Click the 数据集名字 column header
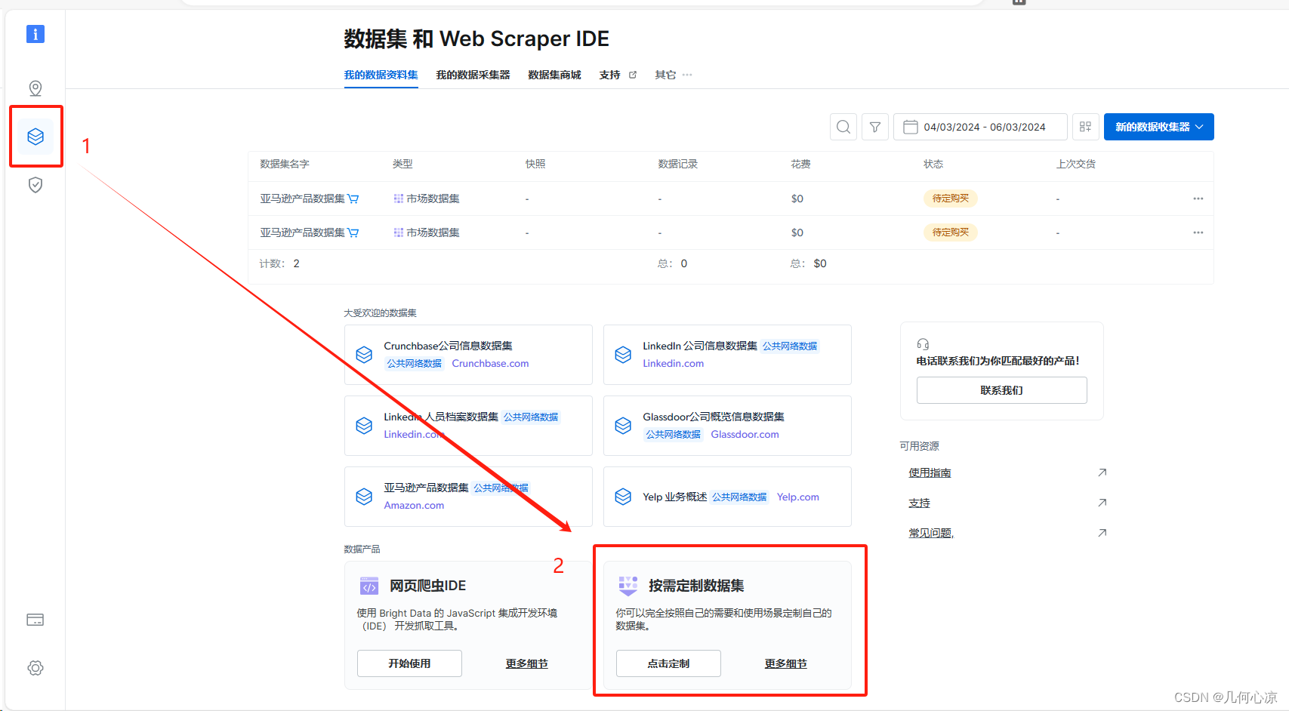Image resolution: width=1289 pixels, height=711 pixels. coord(285,164)
